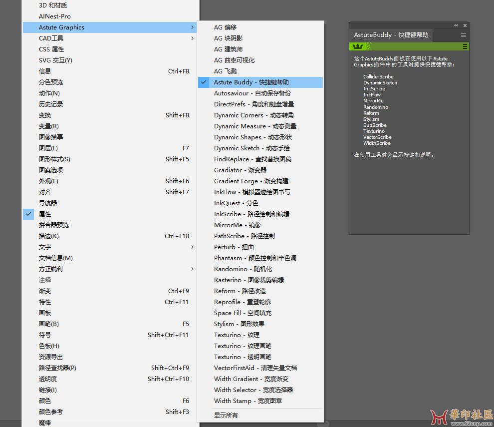Open VectorFirstAid - 清理矢量文档 panel
Screen dimensions: 494x427
tap(260, 368)
